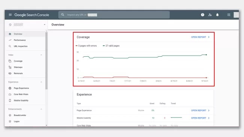The height and width of the screenshot is (137, 244).
Task: Click the help question mark icon
Action: 202,15
